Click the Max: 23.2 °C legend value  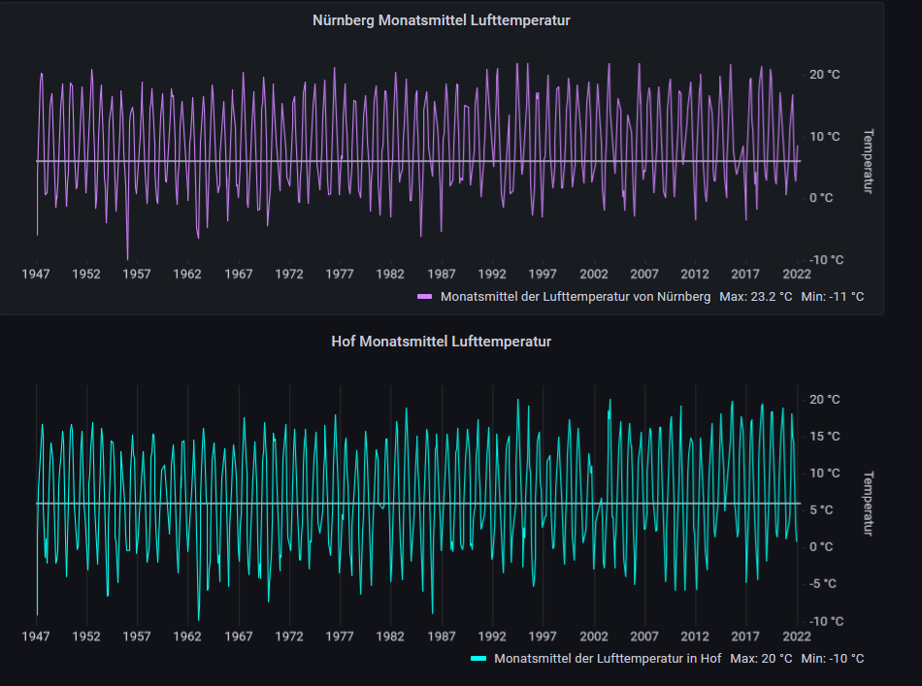tap(756, 296)
